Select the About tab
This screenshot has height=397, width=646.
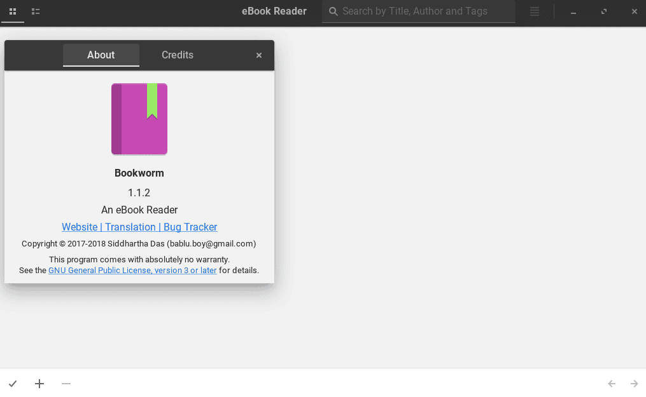click(x=101, y=55)
